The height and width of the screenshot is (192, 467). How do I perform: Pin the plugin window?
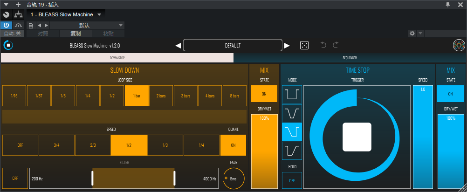click(448, 4)
